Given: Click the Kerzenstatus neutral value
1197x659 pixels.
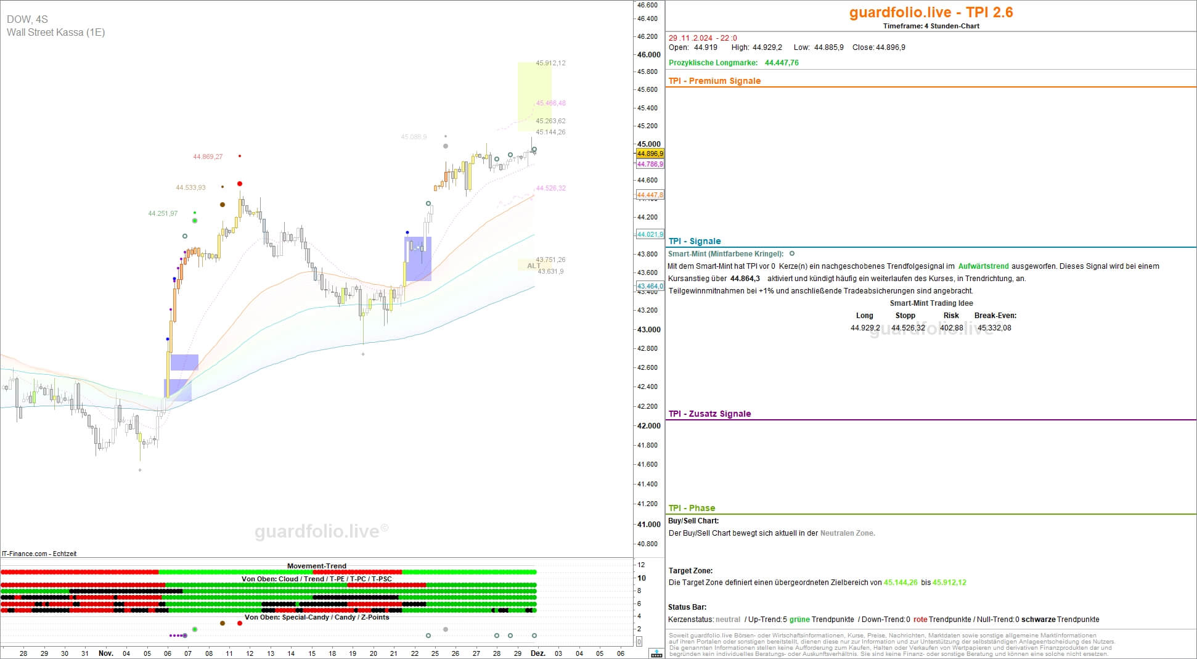Looking at the screenshot, I should click(x=728, y=620).
